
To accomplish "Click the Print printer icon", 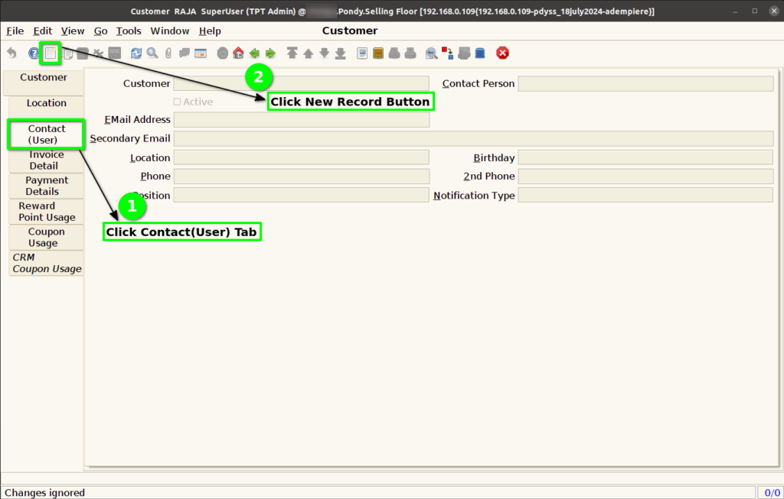I will pos(410,53).
